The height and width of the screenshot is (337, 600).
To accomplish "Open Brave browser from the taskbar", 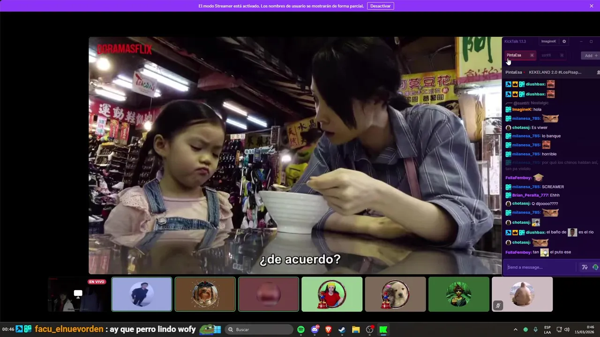I will tap(328, 330).
